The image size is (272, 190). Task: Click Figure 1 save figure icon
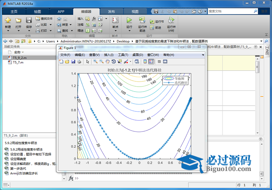tap(73, 62)
